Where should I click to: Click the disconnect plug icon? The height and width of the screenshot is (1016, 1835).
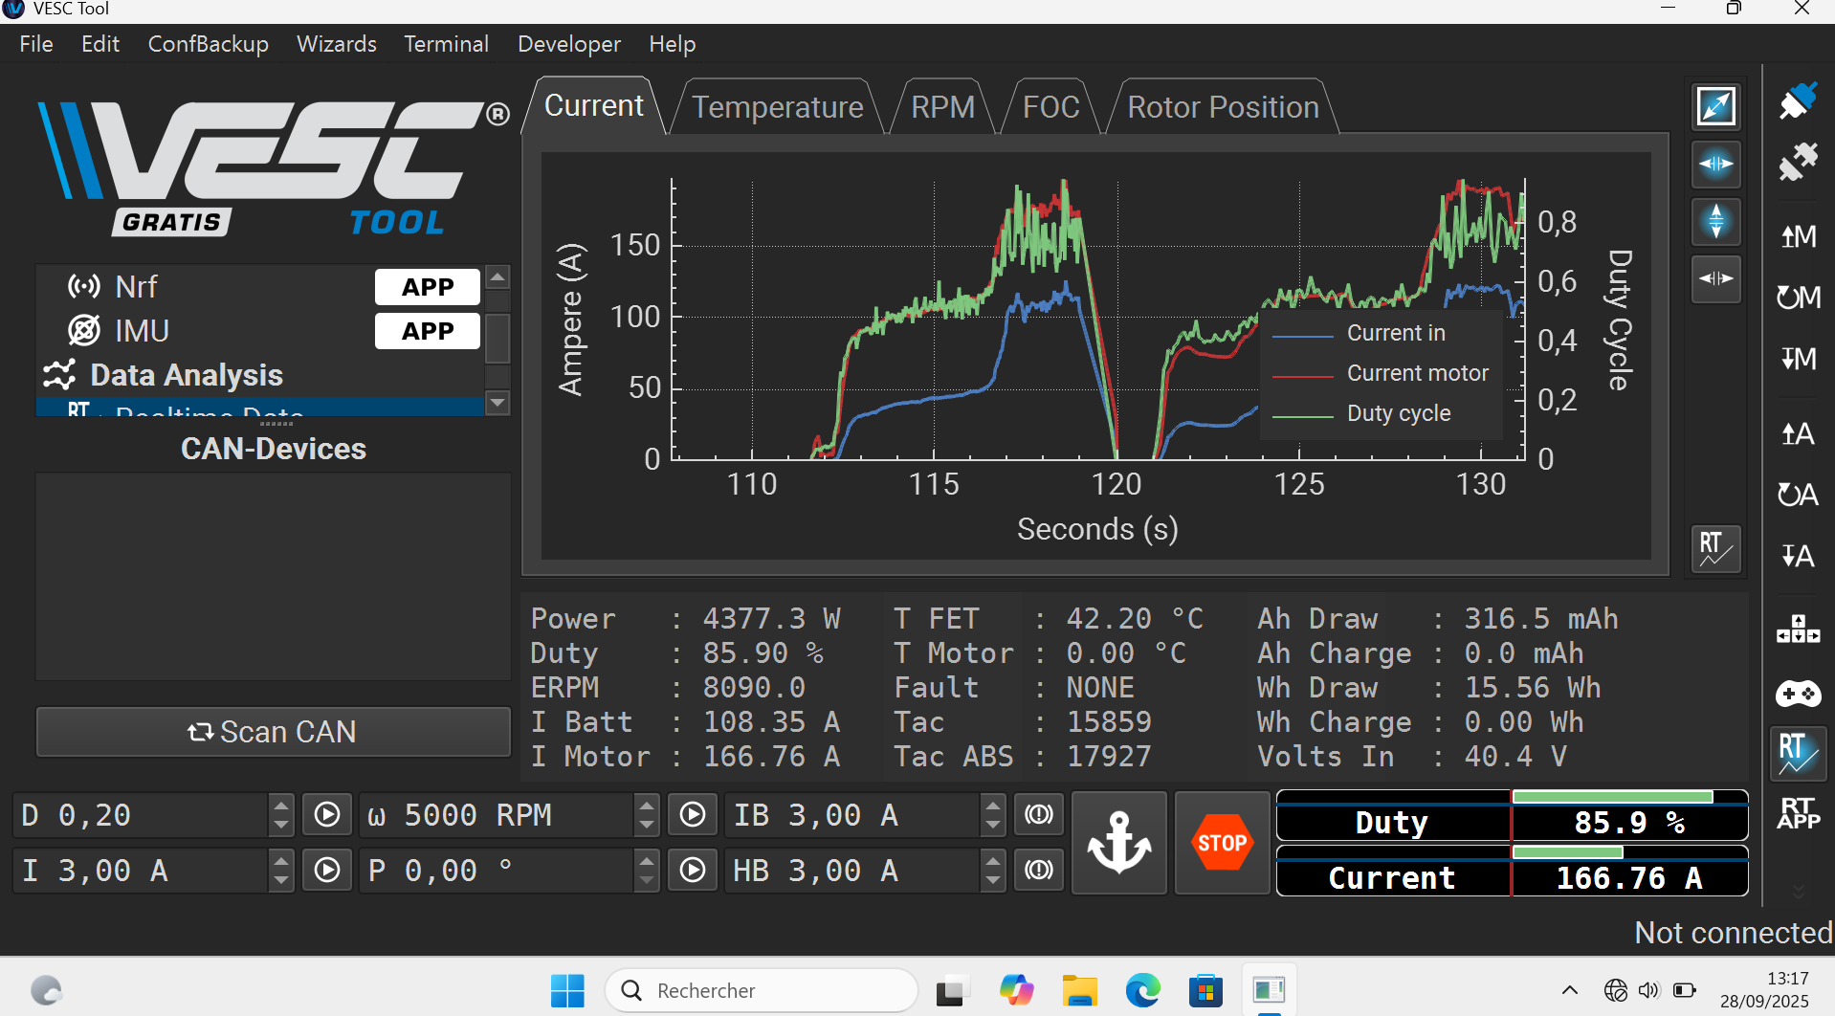click(1798, 162)
